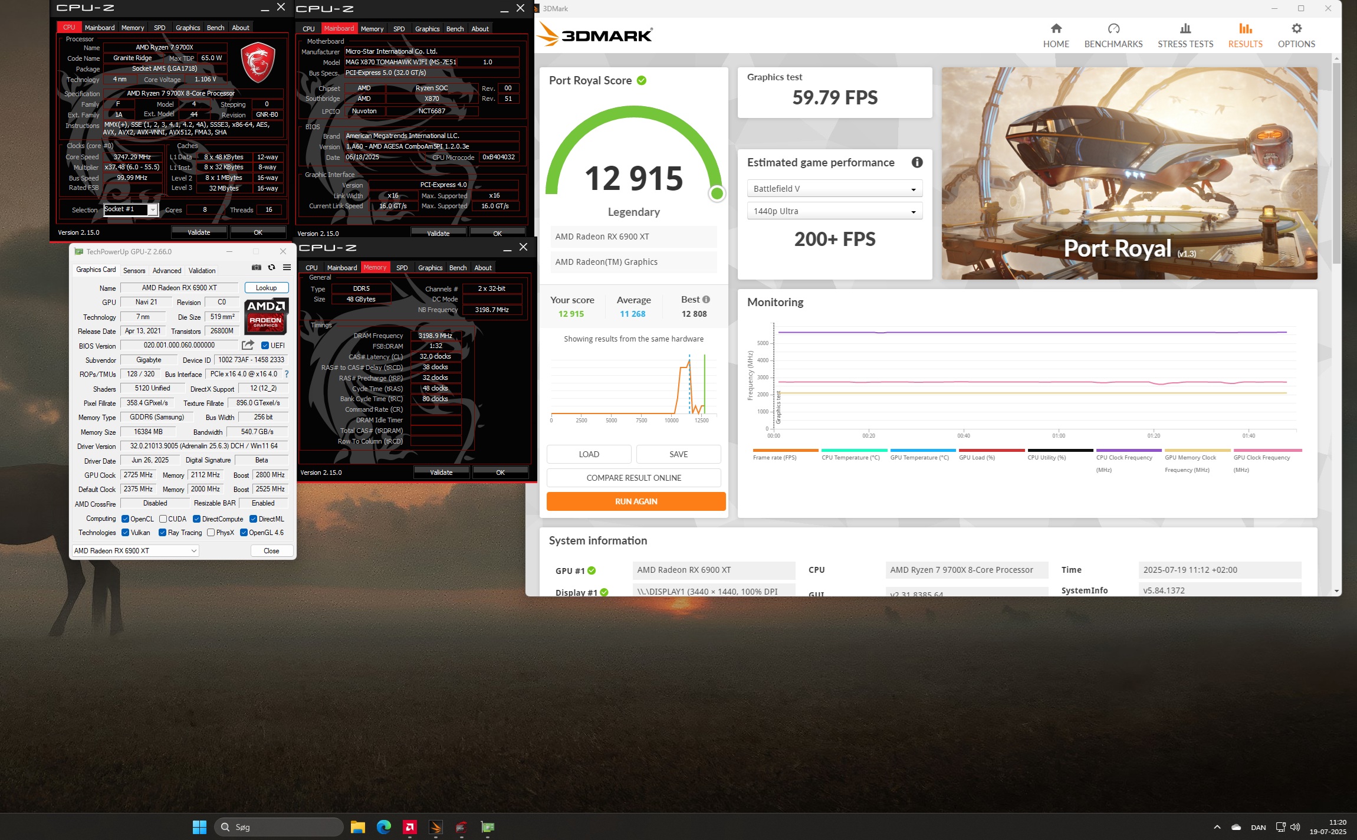Open SPD tab in CPU-Z Memory window
This screenshot has width=1357, height=840.
coord(402,268)
